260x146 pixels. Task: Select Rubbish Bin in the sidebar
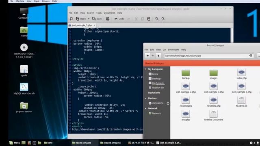[x=156, y=88]
